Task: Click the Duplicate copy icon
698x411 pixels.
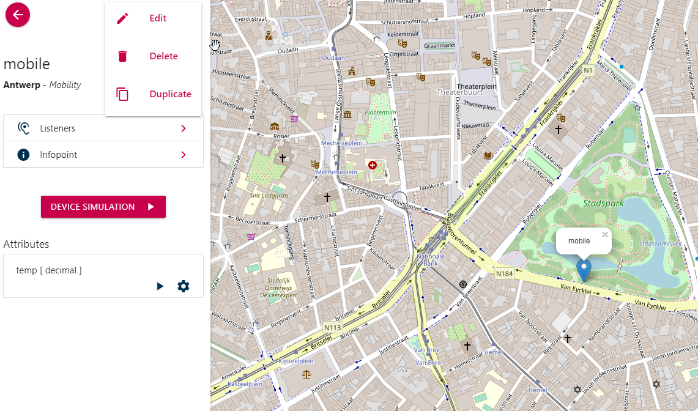Action: click(x=123, y=94)
